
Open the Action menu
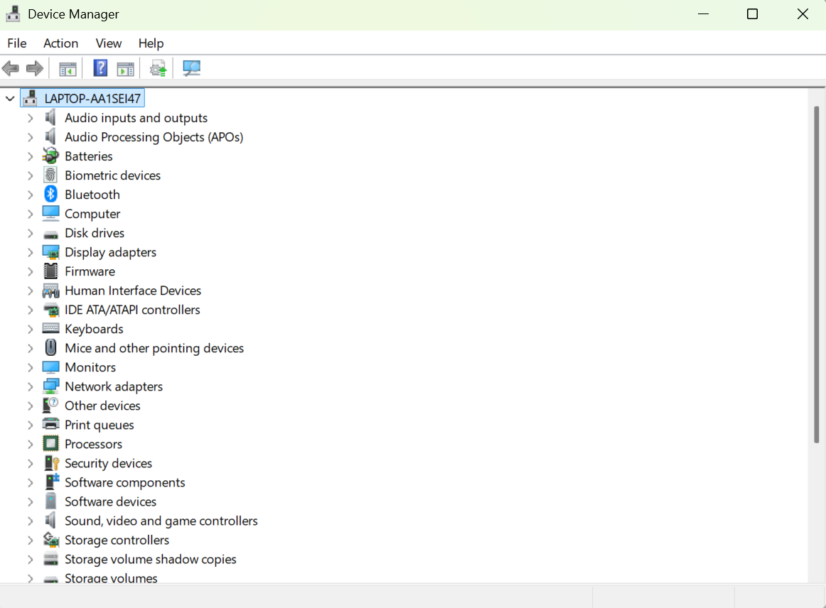click(x=60, y=43)
